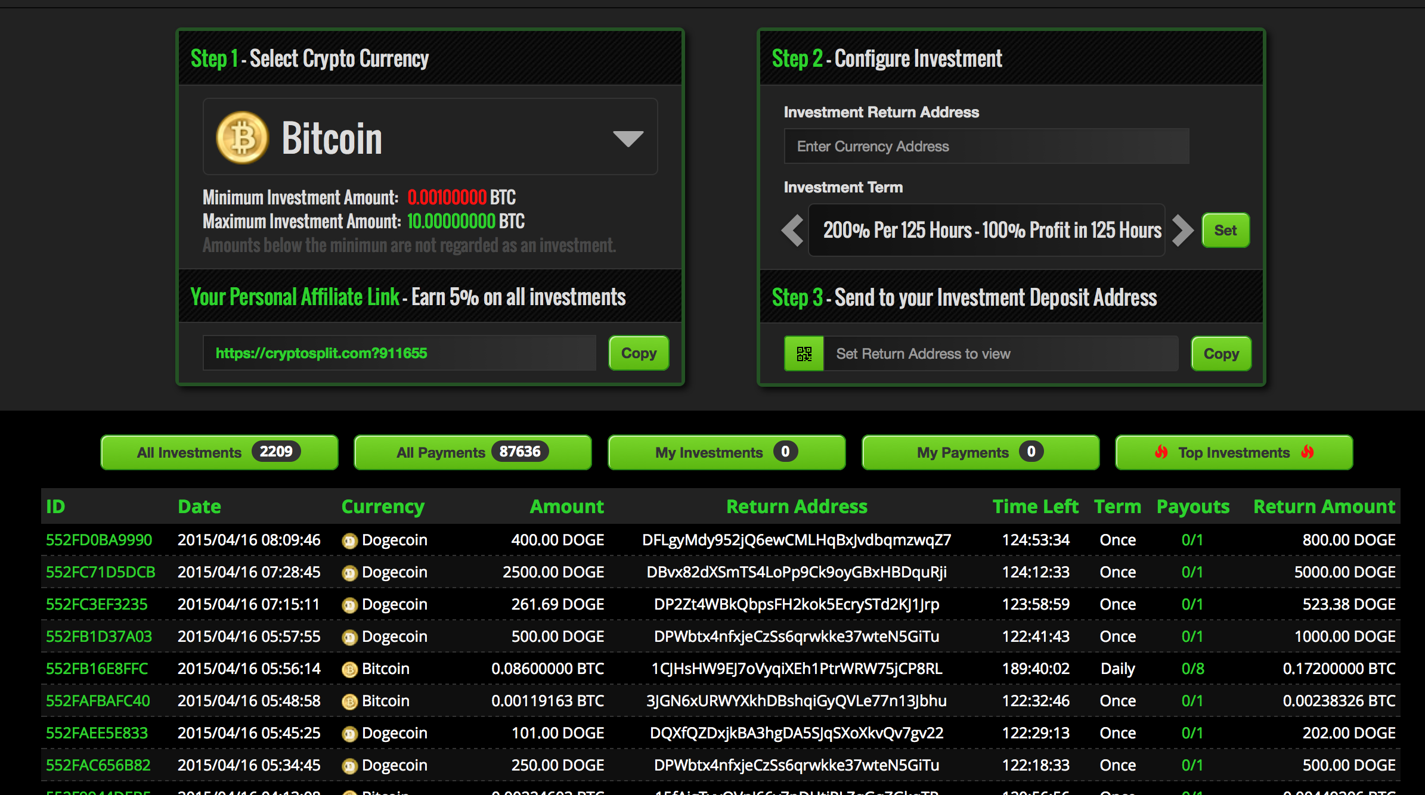Open investment ID 552FB1D37A03
The width and height of the screenshot is (1425, 795).
click(x=99, y=636)
